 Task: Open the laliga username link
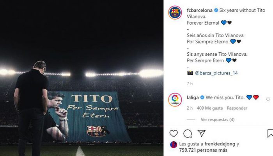tap(193, 97)
